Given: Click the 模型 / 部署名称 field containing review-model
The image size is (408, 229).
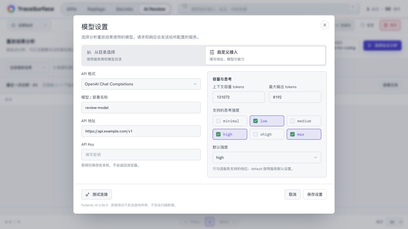Looking at the screenshot, I should [x=141, y=108].
